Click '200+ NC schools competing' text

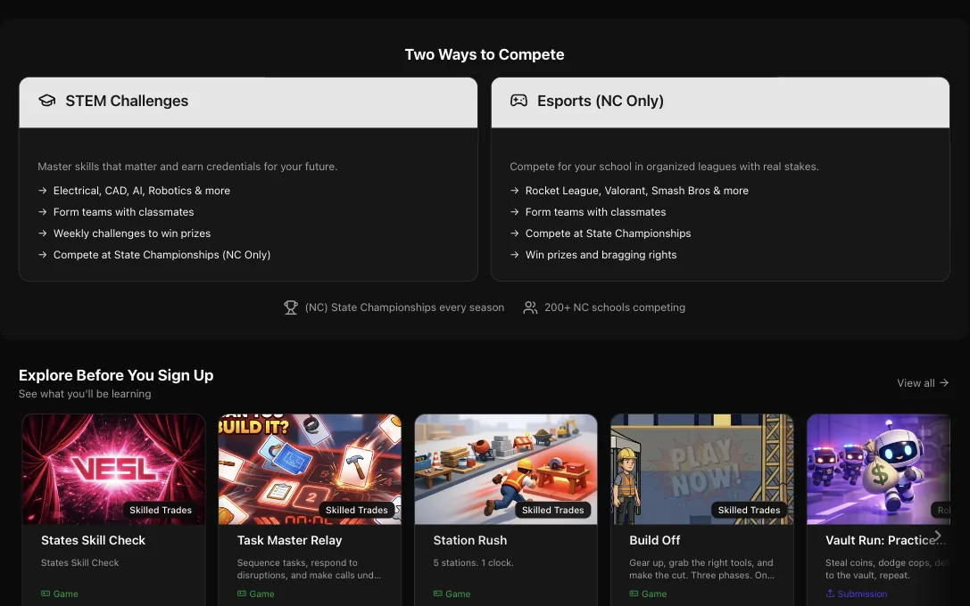(615, 307)
